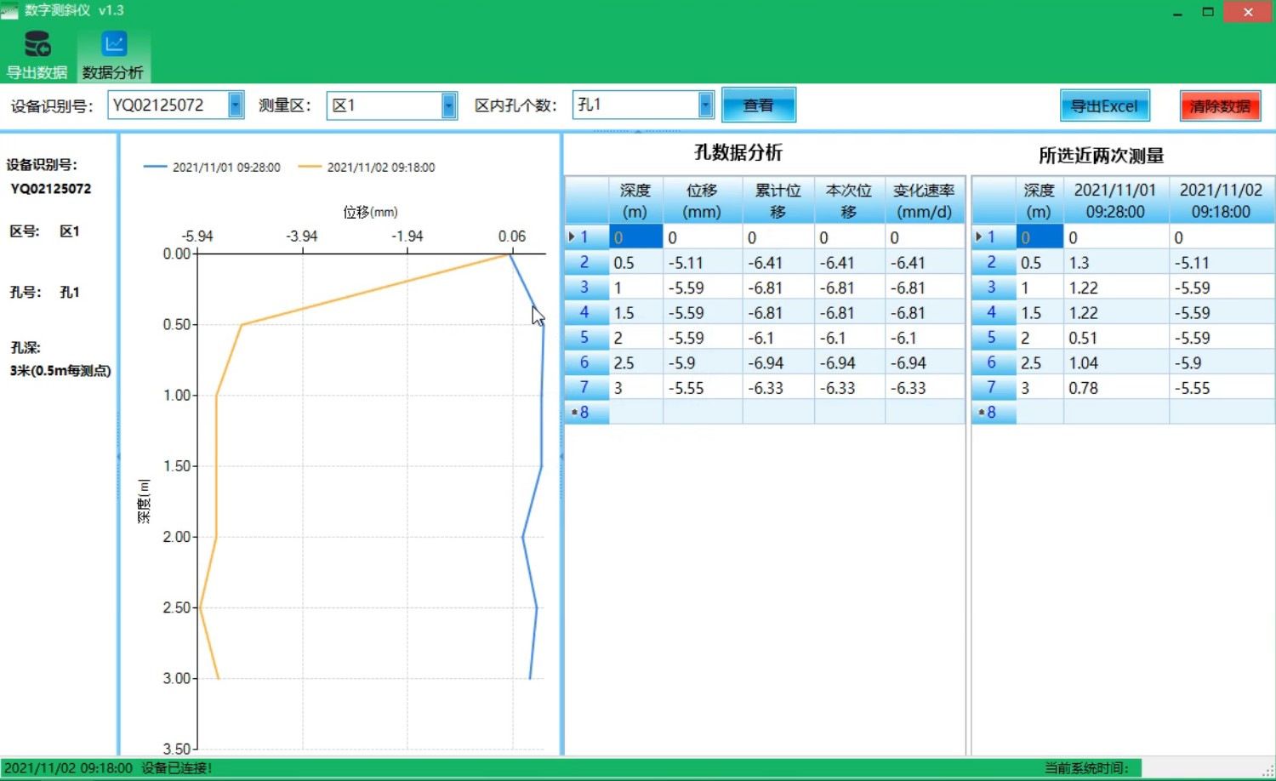The image size is (1276, 781).
Task: Click the 导出数据 database icon
Action: pyautogui.click(x=37, y=44)
